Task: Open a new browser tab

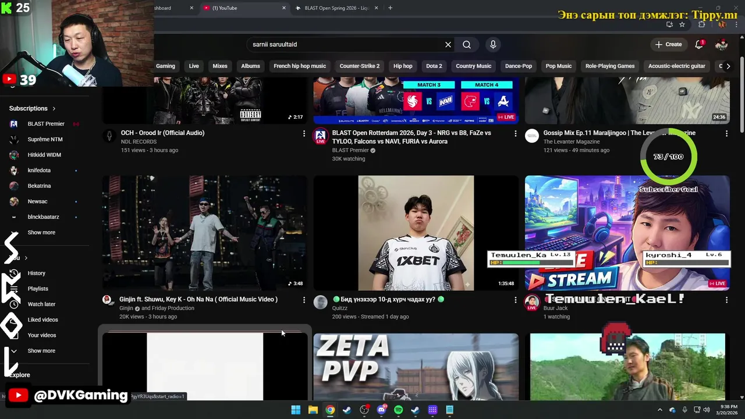Action: [390, 8]
